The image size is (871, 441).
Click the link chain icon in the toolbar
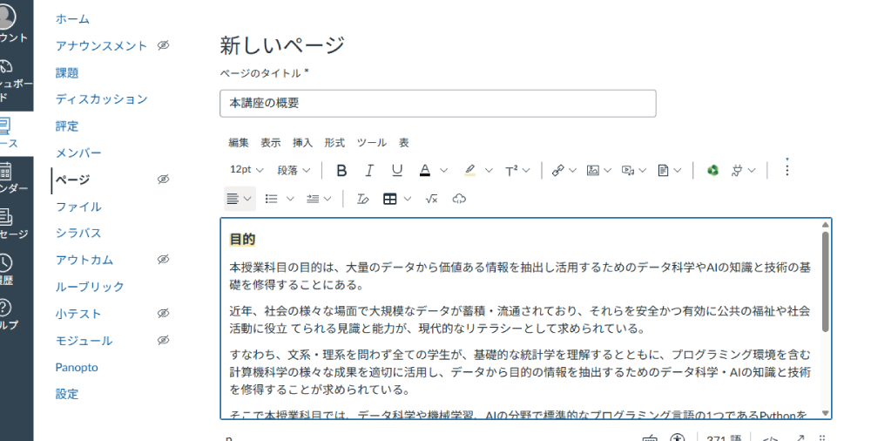point(557,170)
